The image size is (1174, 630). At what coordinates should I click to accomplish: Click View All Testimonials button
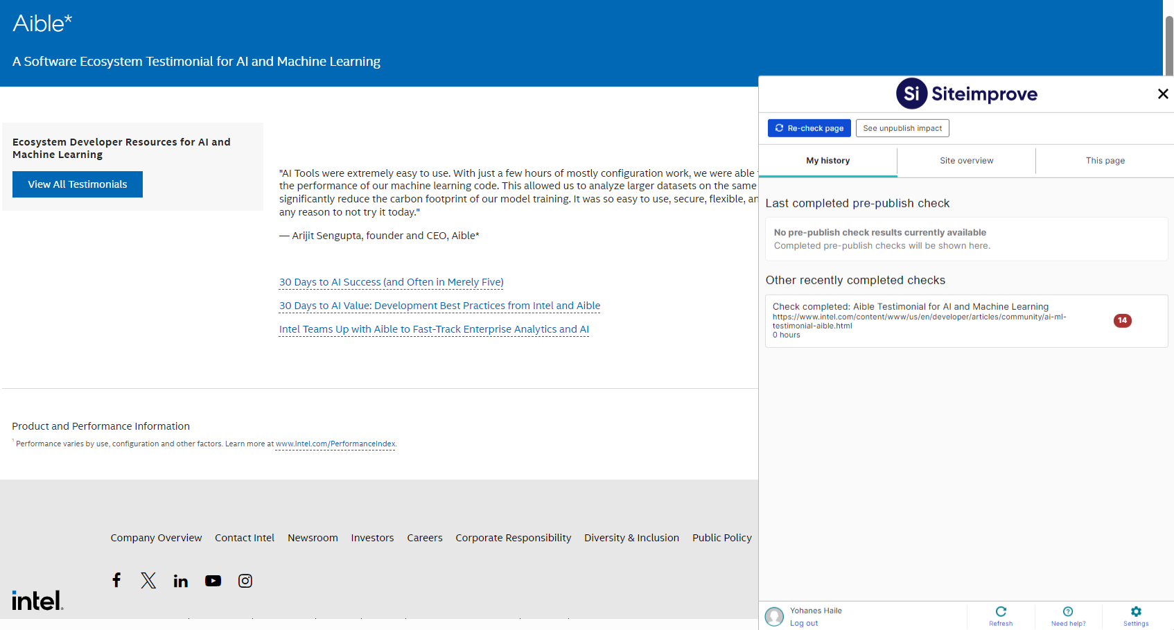(x=78, y=184)
